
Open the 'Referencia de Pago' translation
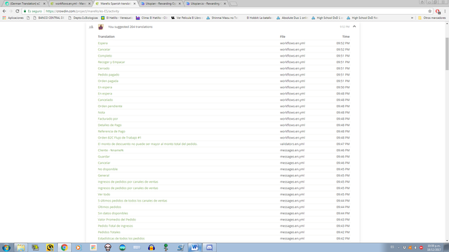[112, 131]
